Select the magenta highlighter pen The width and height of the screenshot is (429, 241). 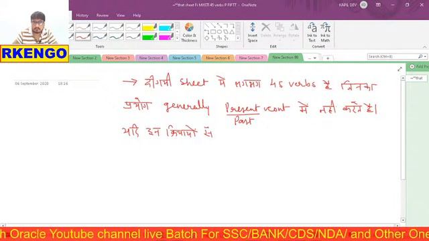coord(166,36)
